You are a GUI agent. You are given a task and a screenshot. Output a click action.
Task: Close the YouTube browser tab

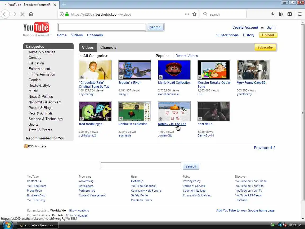pyautogui.click(x=55, y=5)
